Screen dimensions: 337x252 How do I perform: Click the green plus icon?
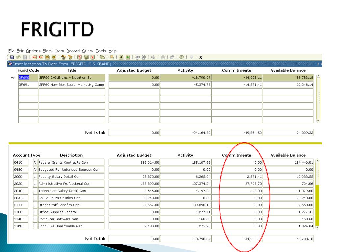click(128, 57)
